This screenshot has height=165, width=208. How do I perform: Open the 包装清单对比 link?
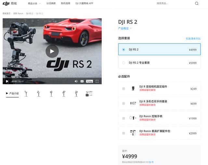(193, 39)
